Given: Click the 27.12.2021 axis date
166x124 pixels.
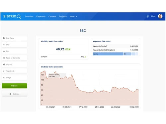Looking at the screenshot, I should coord(83,107).
